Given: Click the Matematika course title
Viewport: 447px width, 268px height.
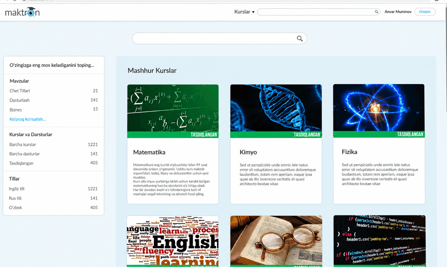Looking at the screenshot, I should point(149,152).
